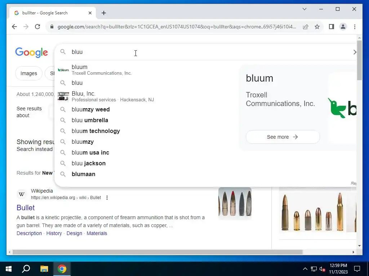This screenshot has height=276, width=369.
Task: Clear the search box with the X
Action: point(355,52)
